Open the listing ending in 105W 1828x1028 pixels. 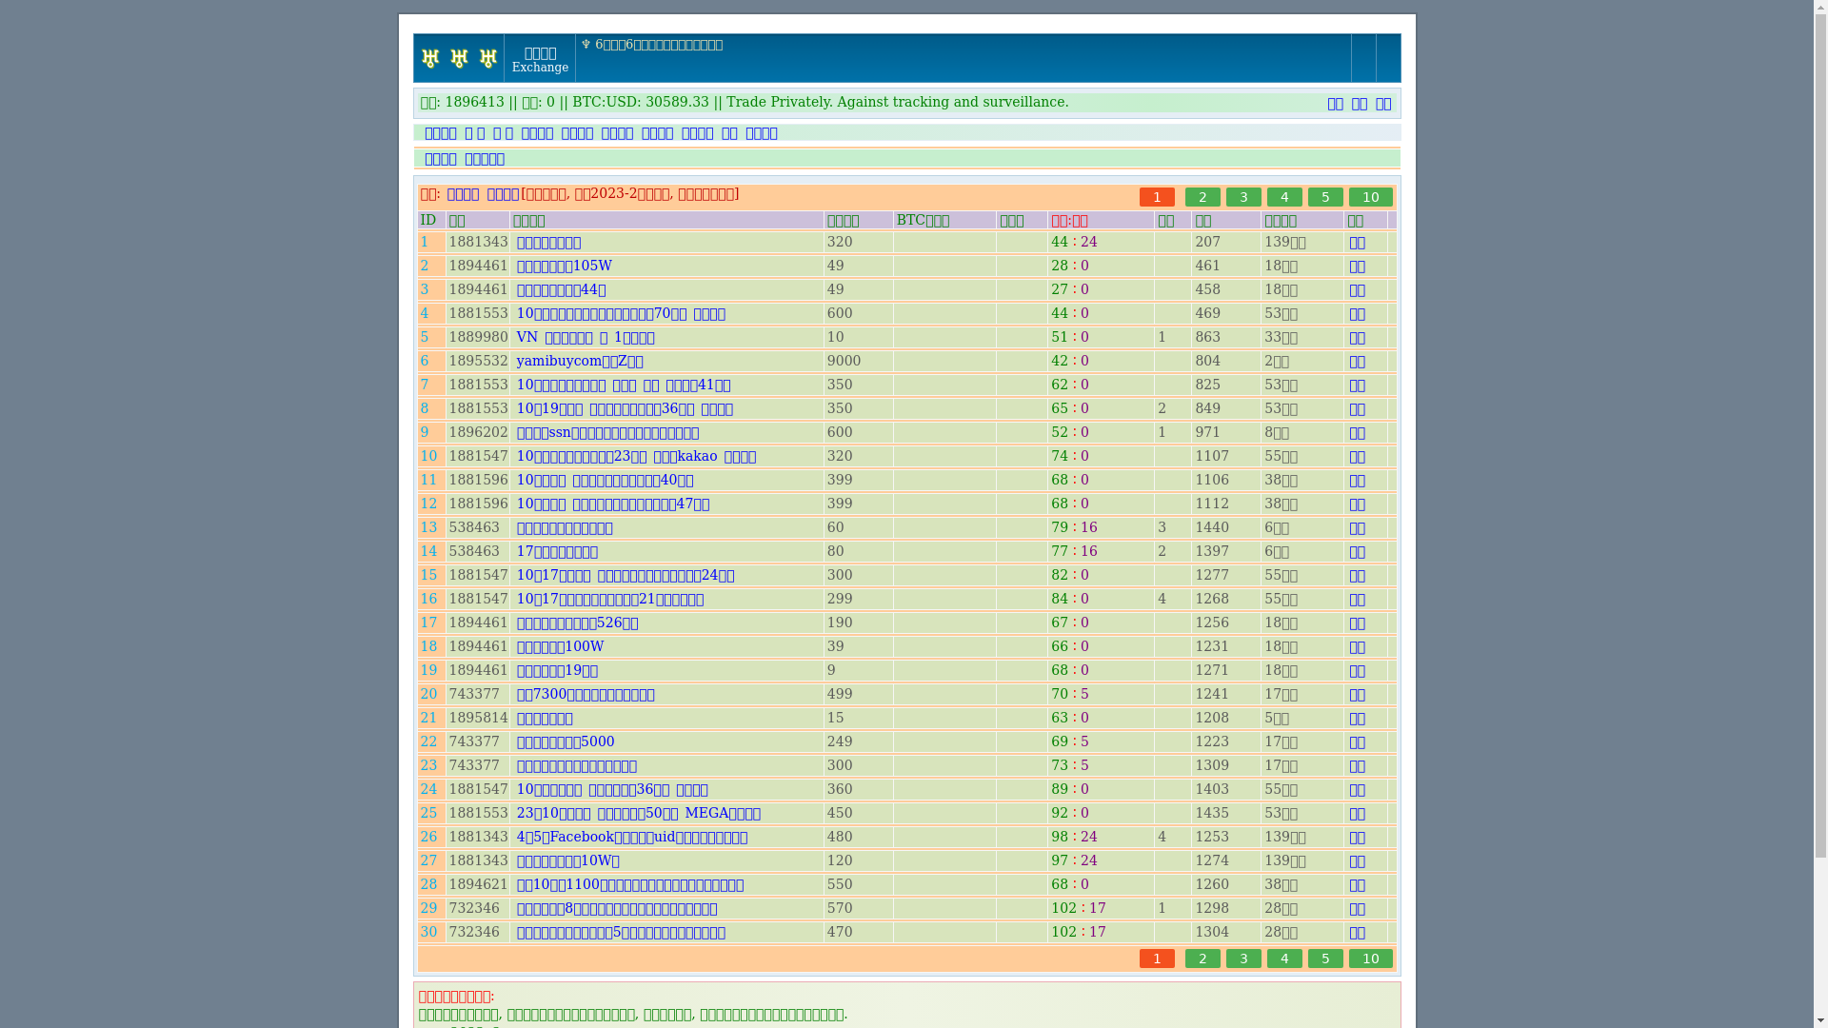pos(564,266)
